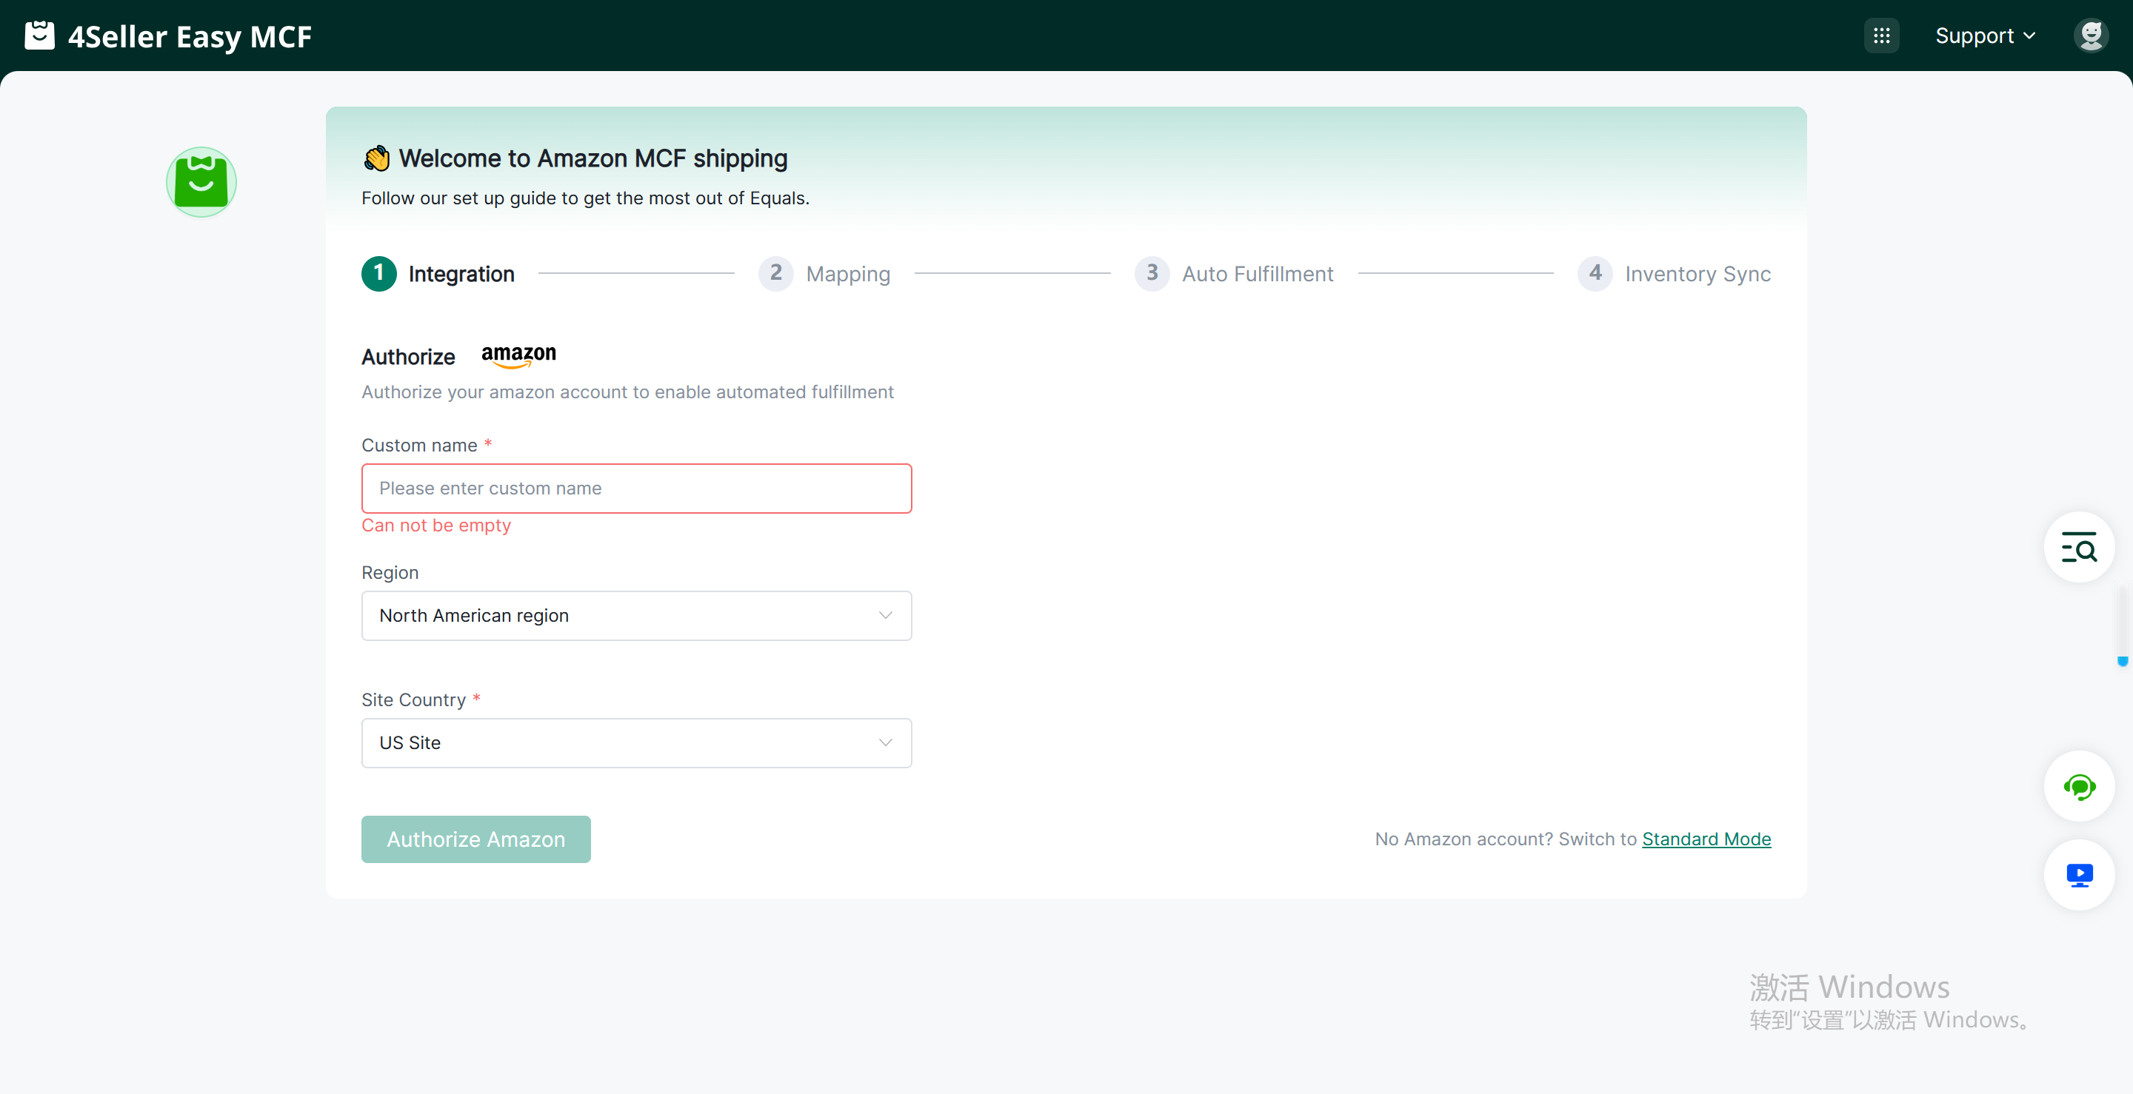Open the help search floating icon

pos(2078,548)
